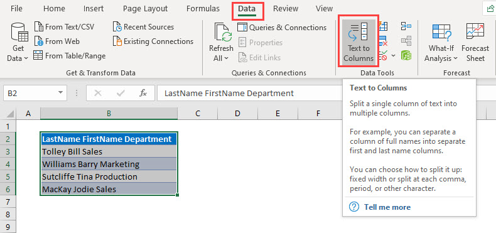Go to the Formulas tab
Viewport: 496px width, 233px height.
coord(203,9)
